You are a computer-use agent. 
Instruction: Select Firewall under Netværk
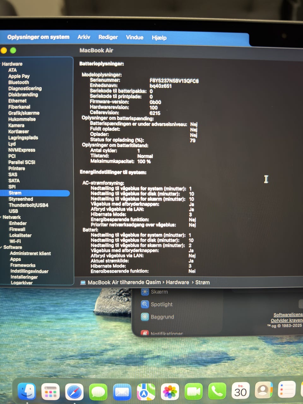(17, 229)
